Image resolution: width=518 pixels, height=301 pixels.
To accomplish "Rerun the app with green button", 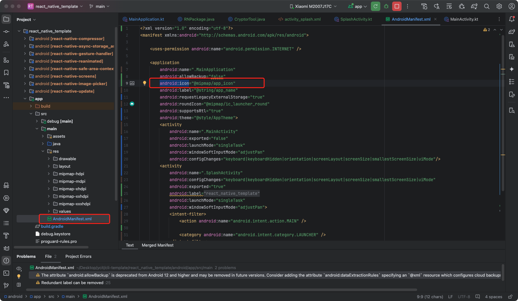I will click(376, 6).
